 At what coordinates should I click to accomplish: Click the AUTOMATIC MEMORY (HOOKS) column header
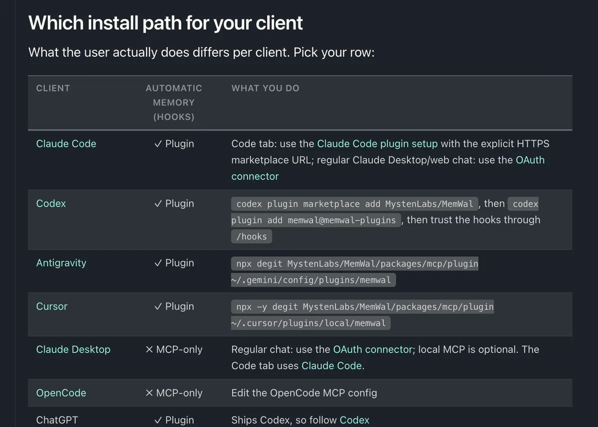coord(174,102)
